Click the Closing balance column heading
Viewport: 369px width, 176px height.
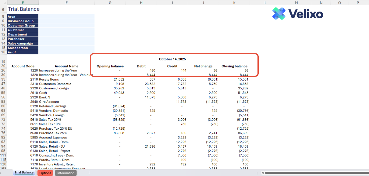coord(234,66)
